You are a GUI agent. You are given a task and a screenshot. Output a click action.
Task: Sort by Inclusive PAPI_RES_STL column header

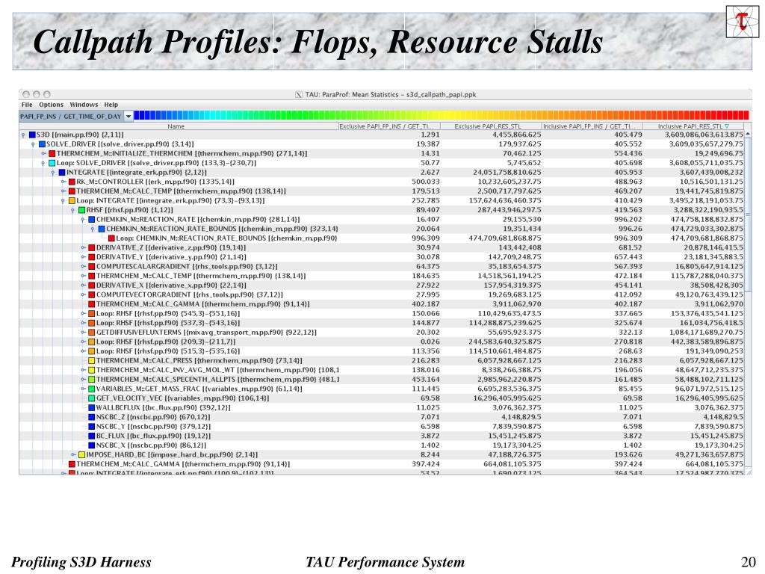pos(693,126)
